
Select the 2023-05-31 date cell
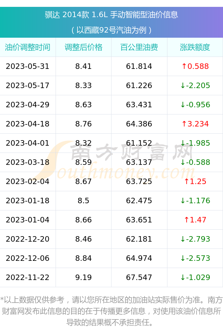28,66
